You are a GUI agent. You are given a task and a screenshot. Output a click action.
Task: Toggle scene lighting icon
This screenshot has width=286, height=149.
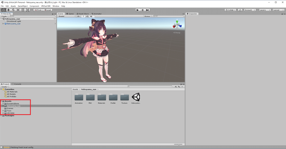point(83,16)
